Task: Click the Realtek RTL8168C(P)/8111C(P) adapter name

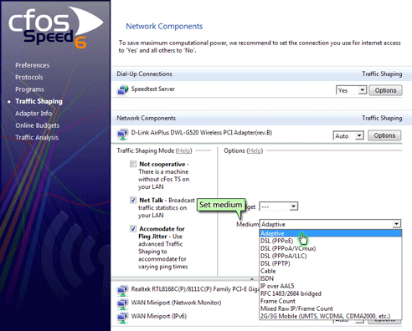Action: point(195,289)
